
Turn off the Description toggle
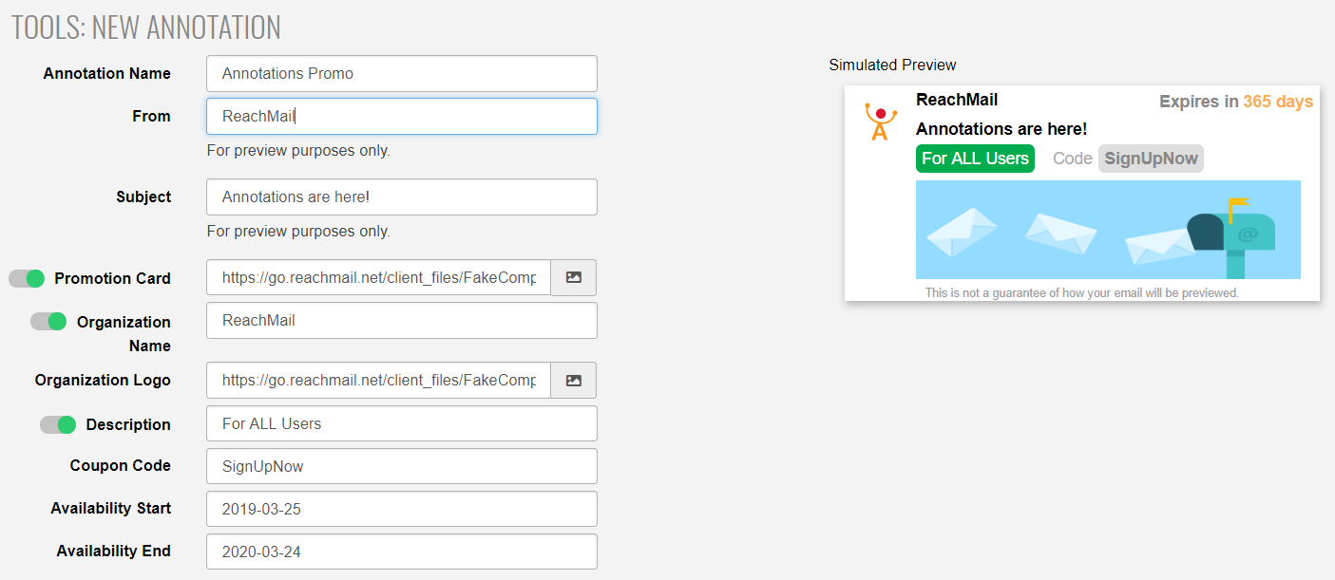click(58, 424)
